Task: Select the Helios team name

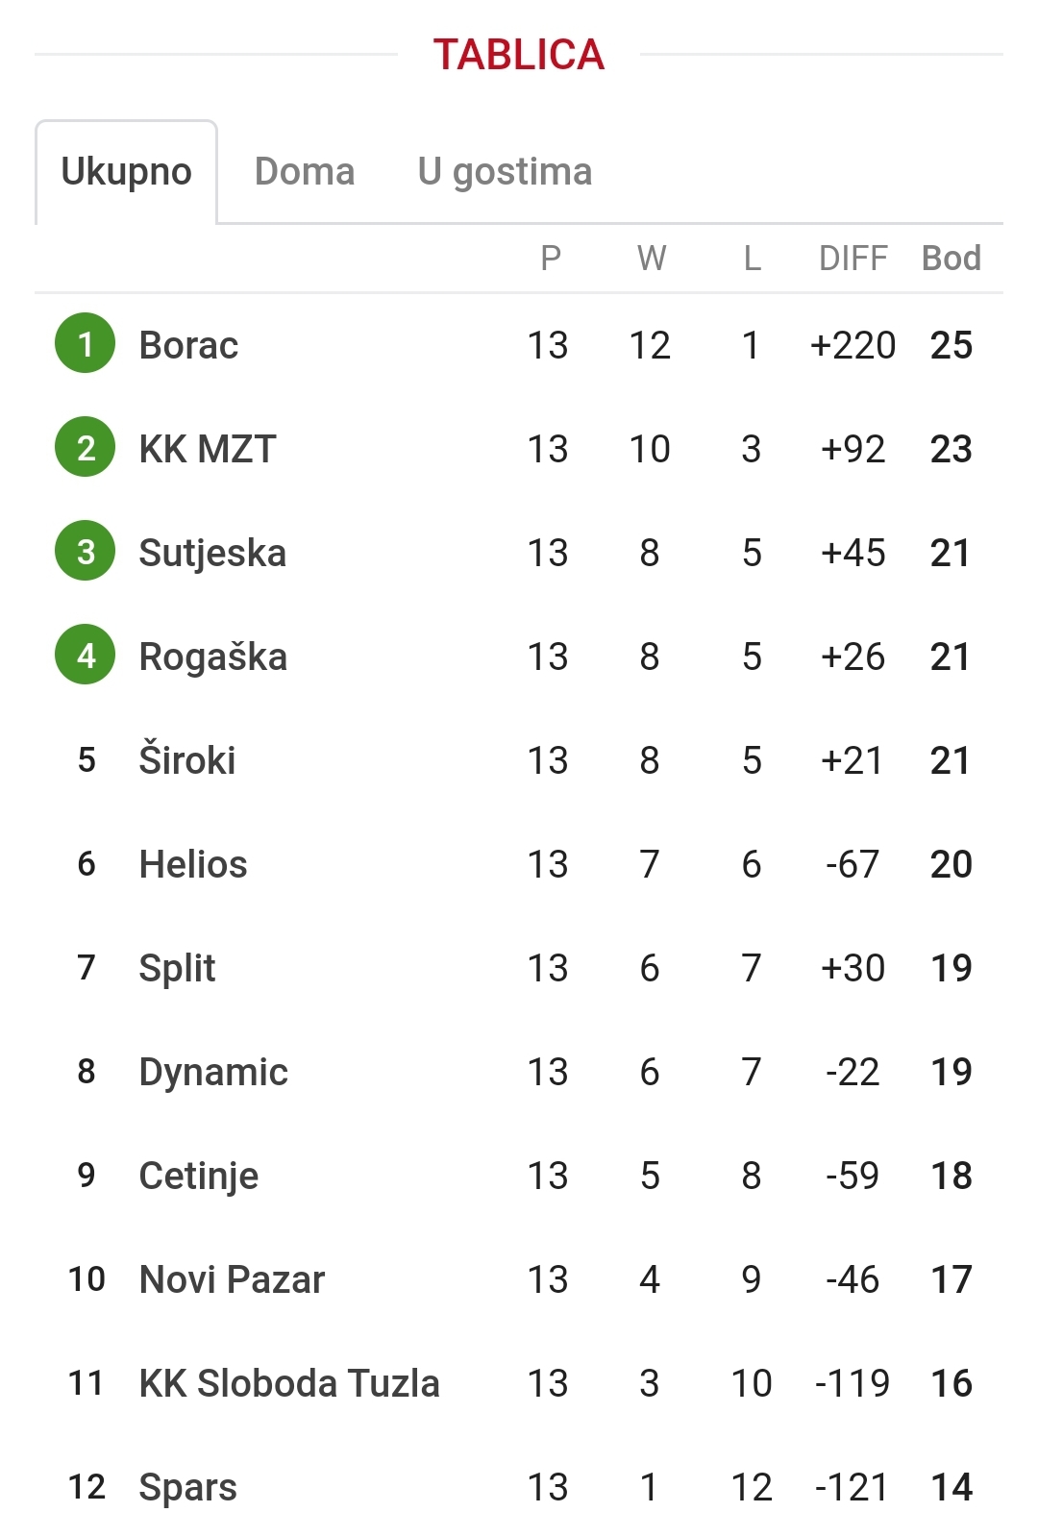Action: point(193,864)
